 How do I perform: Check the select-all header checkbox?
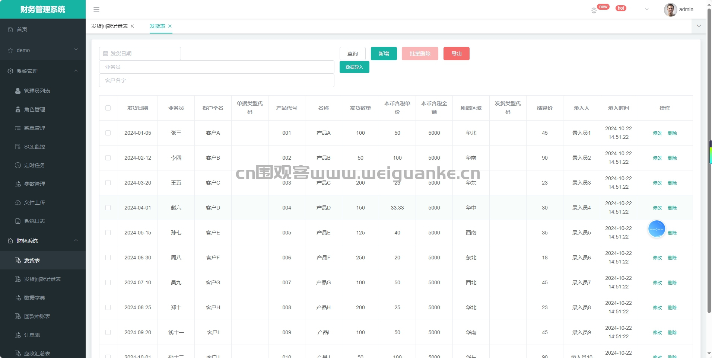(x=108, y=108)
